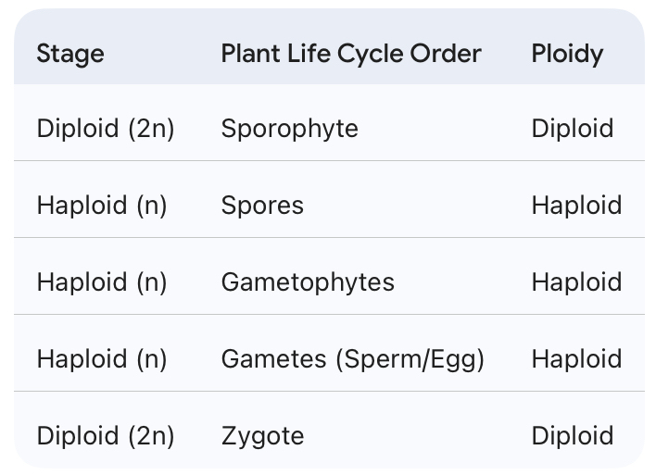656x475 pixels.
Task: Select the Gametes (Sperm/Egg) cell
Action: [352, 358]
